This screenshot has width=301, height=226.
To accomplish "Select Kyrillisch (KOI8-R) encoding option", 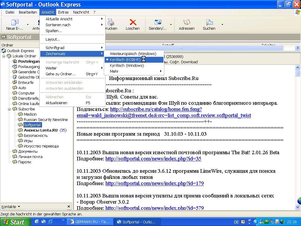I will [134, 59].
